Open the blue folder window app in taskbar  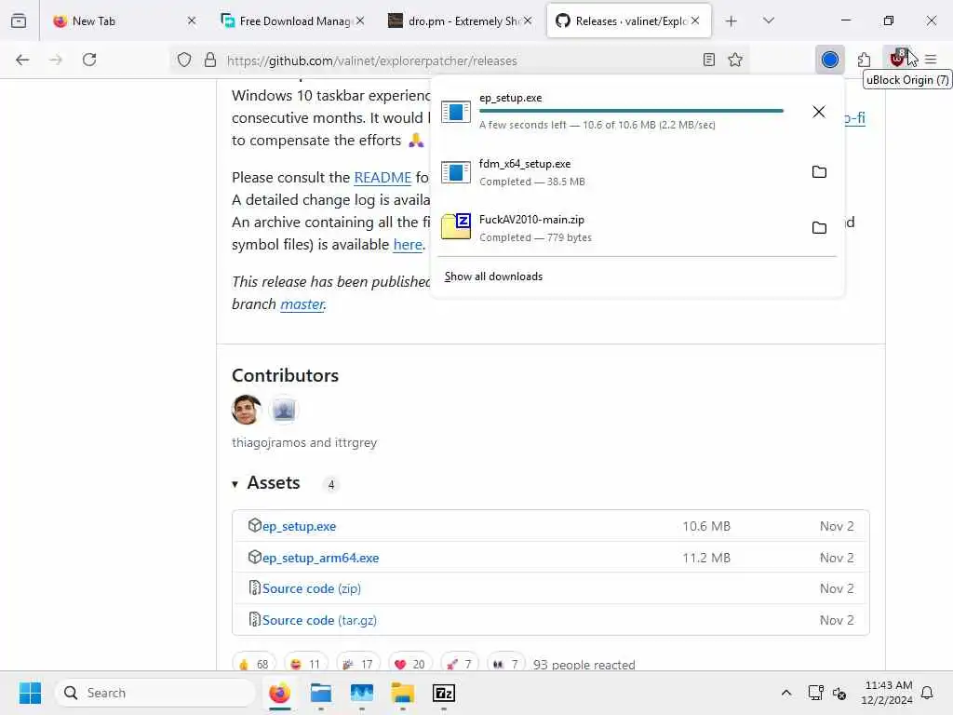(x=321, y=693)
